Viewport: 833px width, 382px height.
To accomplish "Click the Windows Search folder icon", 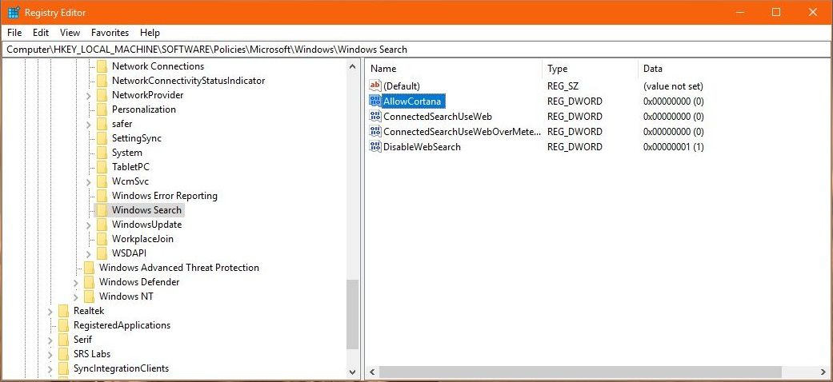I will click(102, 210).
